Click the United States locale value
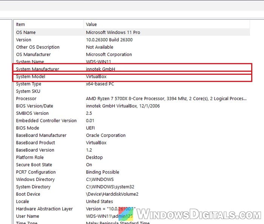 pyautogui.click(x=99, y=202)
